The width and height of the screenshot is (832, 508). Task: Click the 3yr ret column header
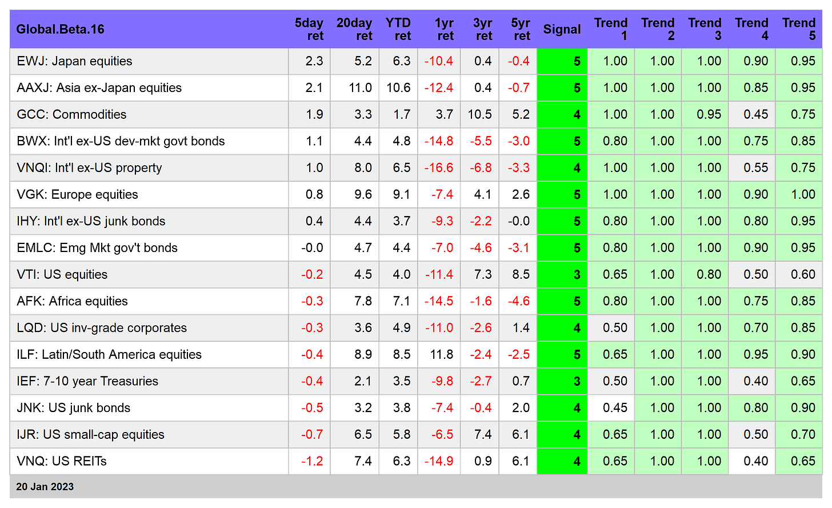pyautogui.click(x=482, y=29)
